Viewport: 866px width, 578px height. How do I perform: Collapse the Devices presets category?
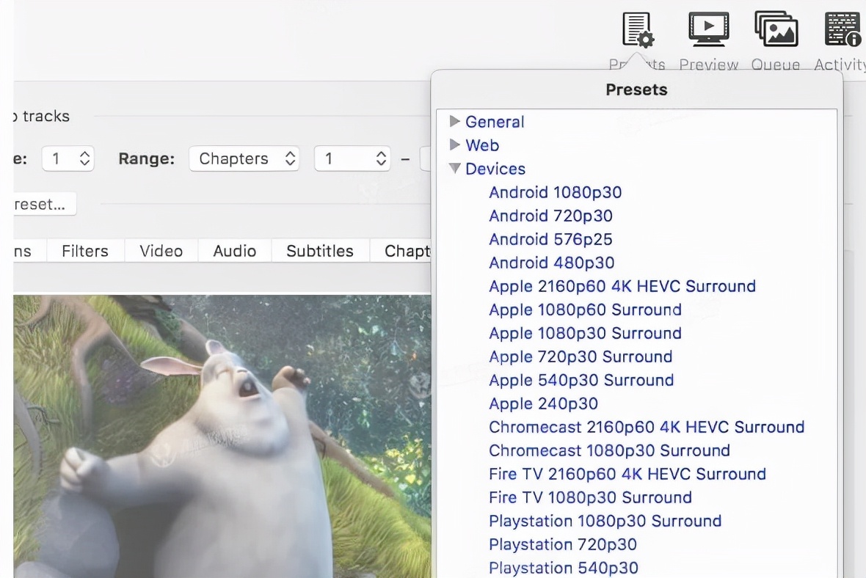point(455,169)
